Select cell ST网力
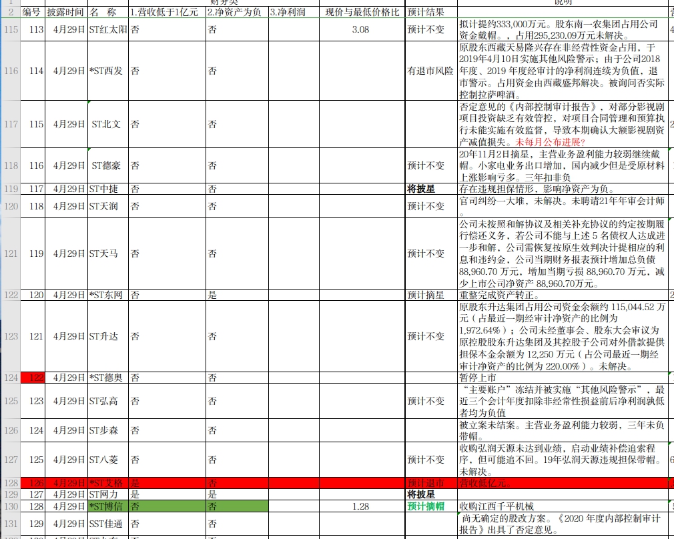 click(108, 494)
